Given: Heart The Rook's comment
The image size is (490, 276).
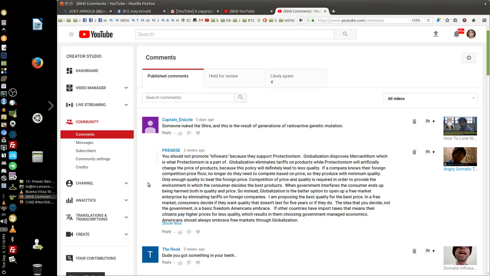Looking at the screenshot, I should pyautogui.click(x=198, y=263).
